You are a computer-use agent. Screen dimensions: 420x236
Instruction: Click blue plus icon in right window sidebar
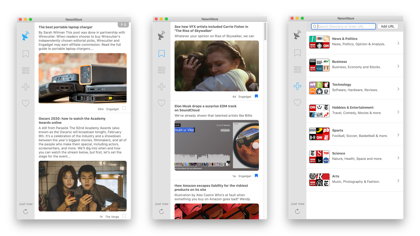pyautogui.click(x=297, y=86)
